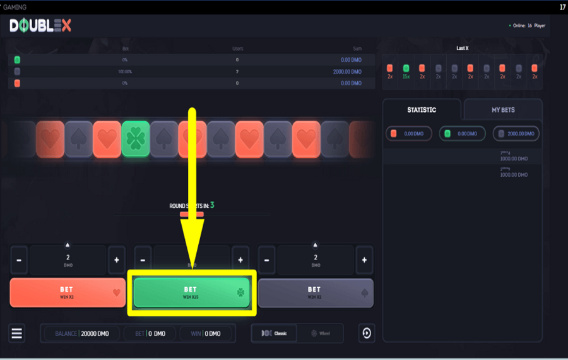Decrease the red bet amount with minus
Viewport: 568px width, 360px height.
[x=19, y=260]
